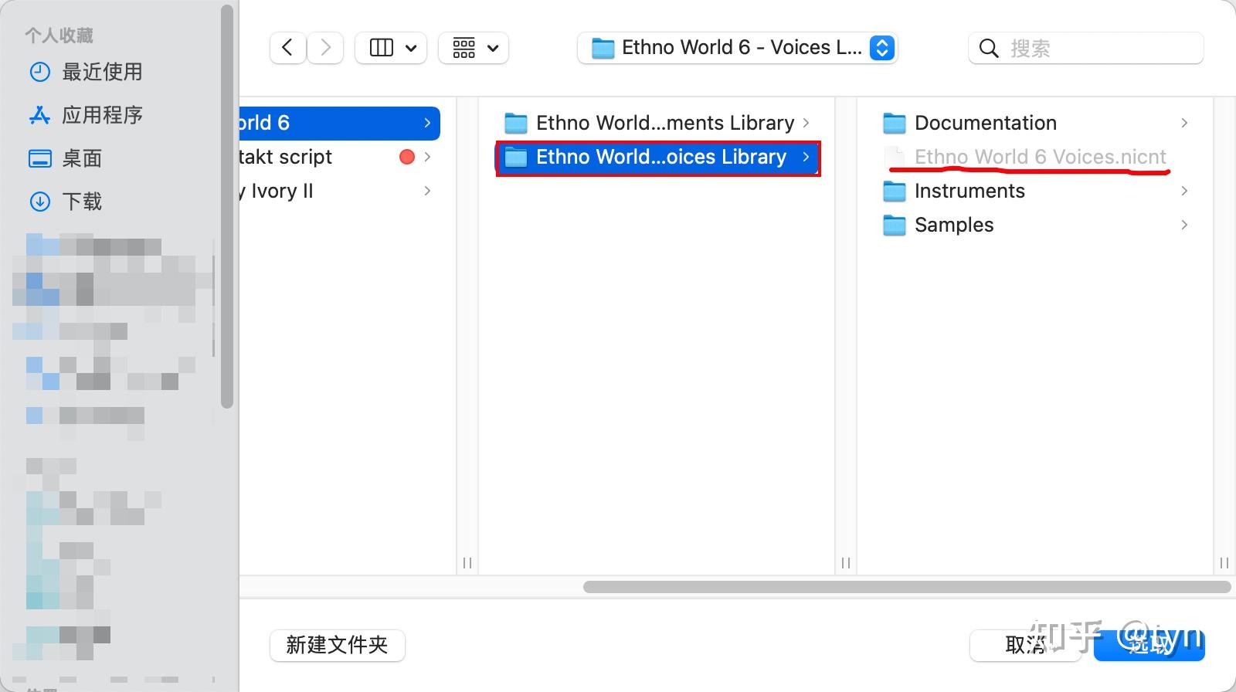This screenshot has width=1236, height=692.
Task: Open the Documentation folder
Action: click(x=1035, y=123)
